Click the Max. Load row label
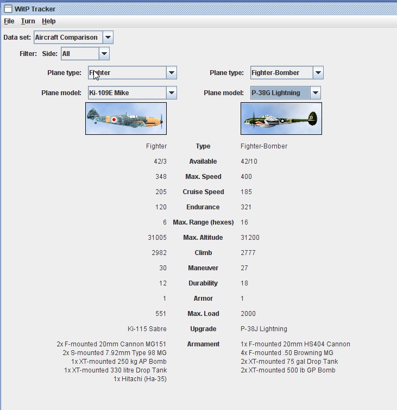 pyautogui.click(x=203, y=314)
